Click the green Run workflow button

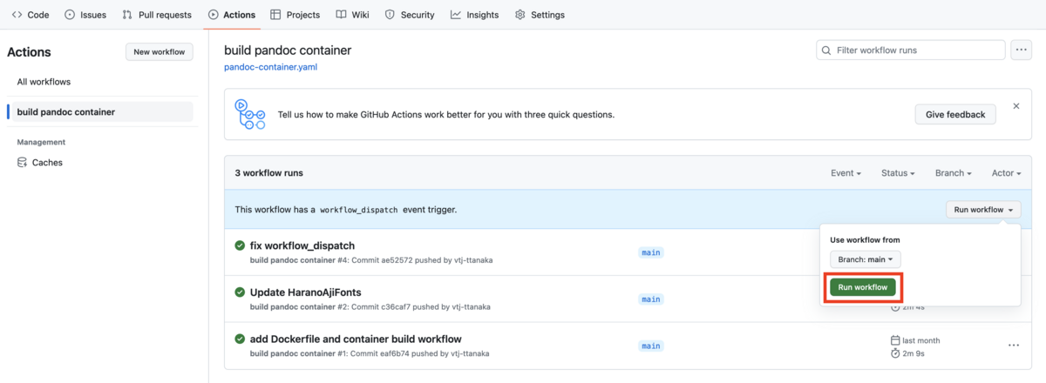(x=863, y=287)
